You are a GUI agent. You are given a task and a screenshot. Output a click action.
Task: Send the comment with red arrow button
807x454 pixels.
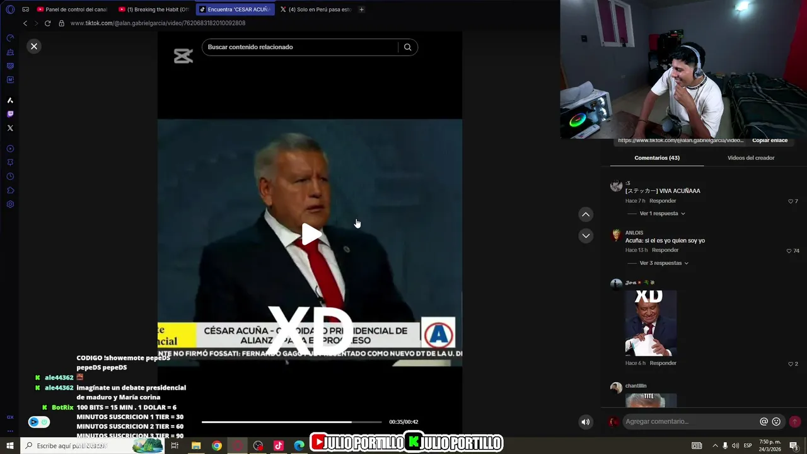pos(795,421)
